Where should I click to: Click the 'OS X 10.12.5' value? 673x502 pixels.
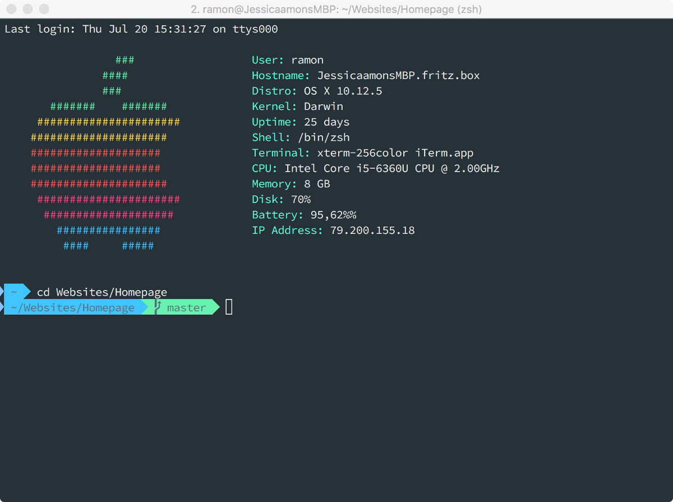point(343,91)
